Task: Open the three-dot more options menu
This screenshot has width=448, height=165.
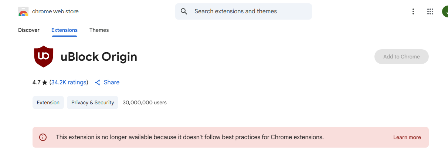Action: [413, 11]
